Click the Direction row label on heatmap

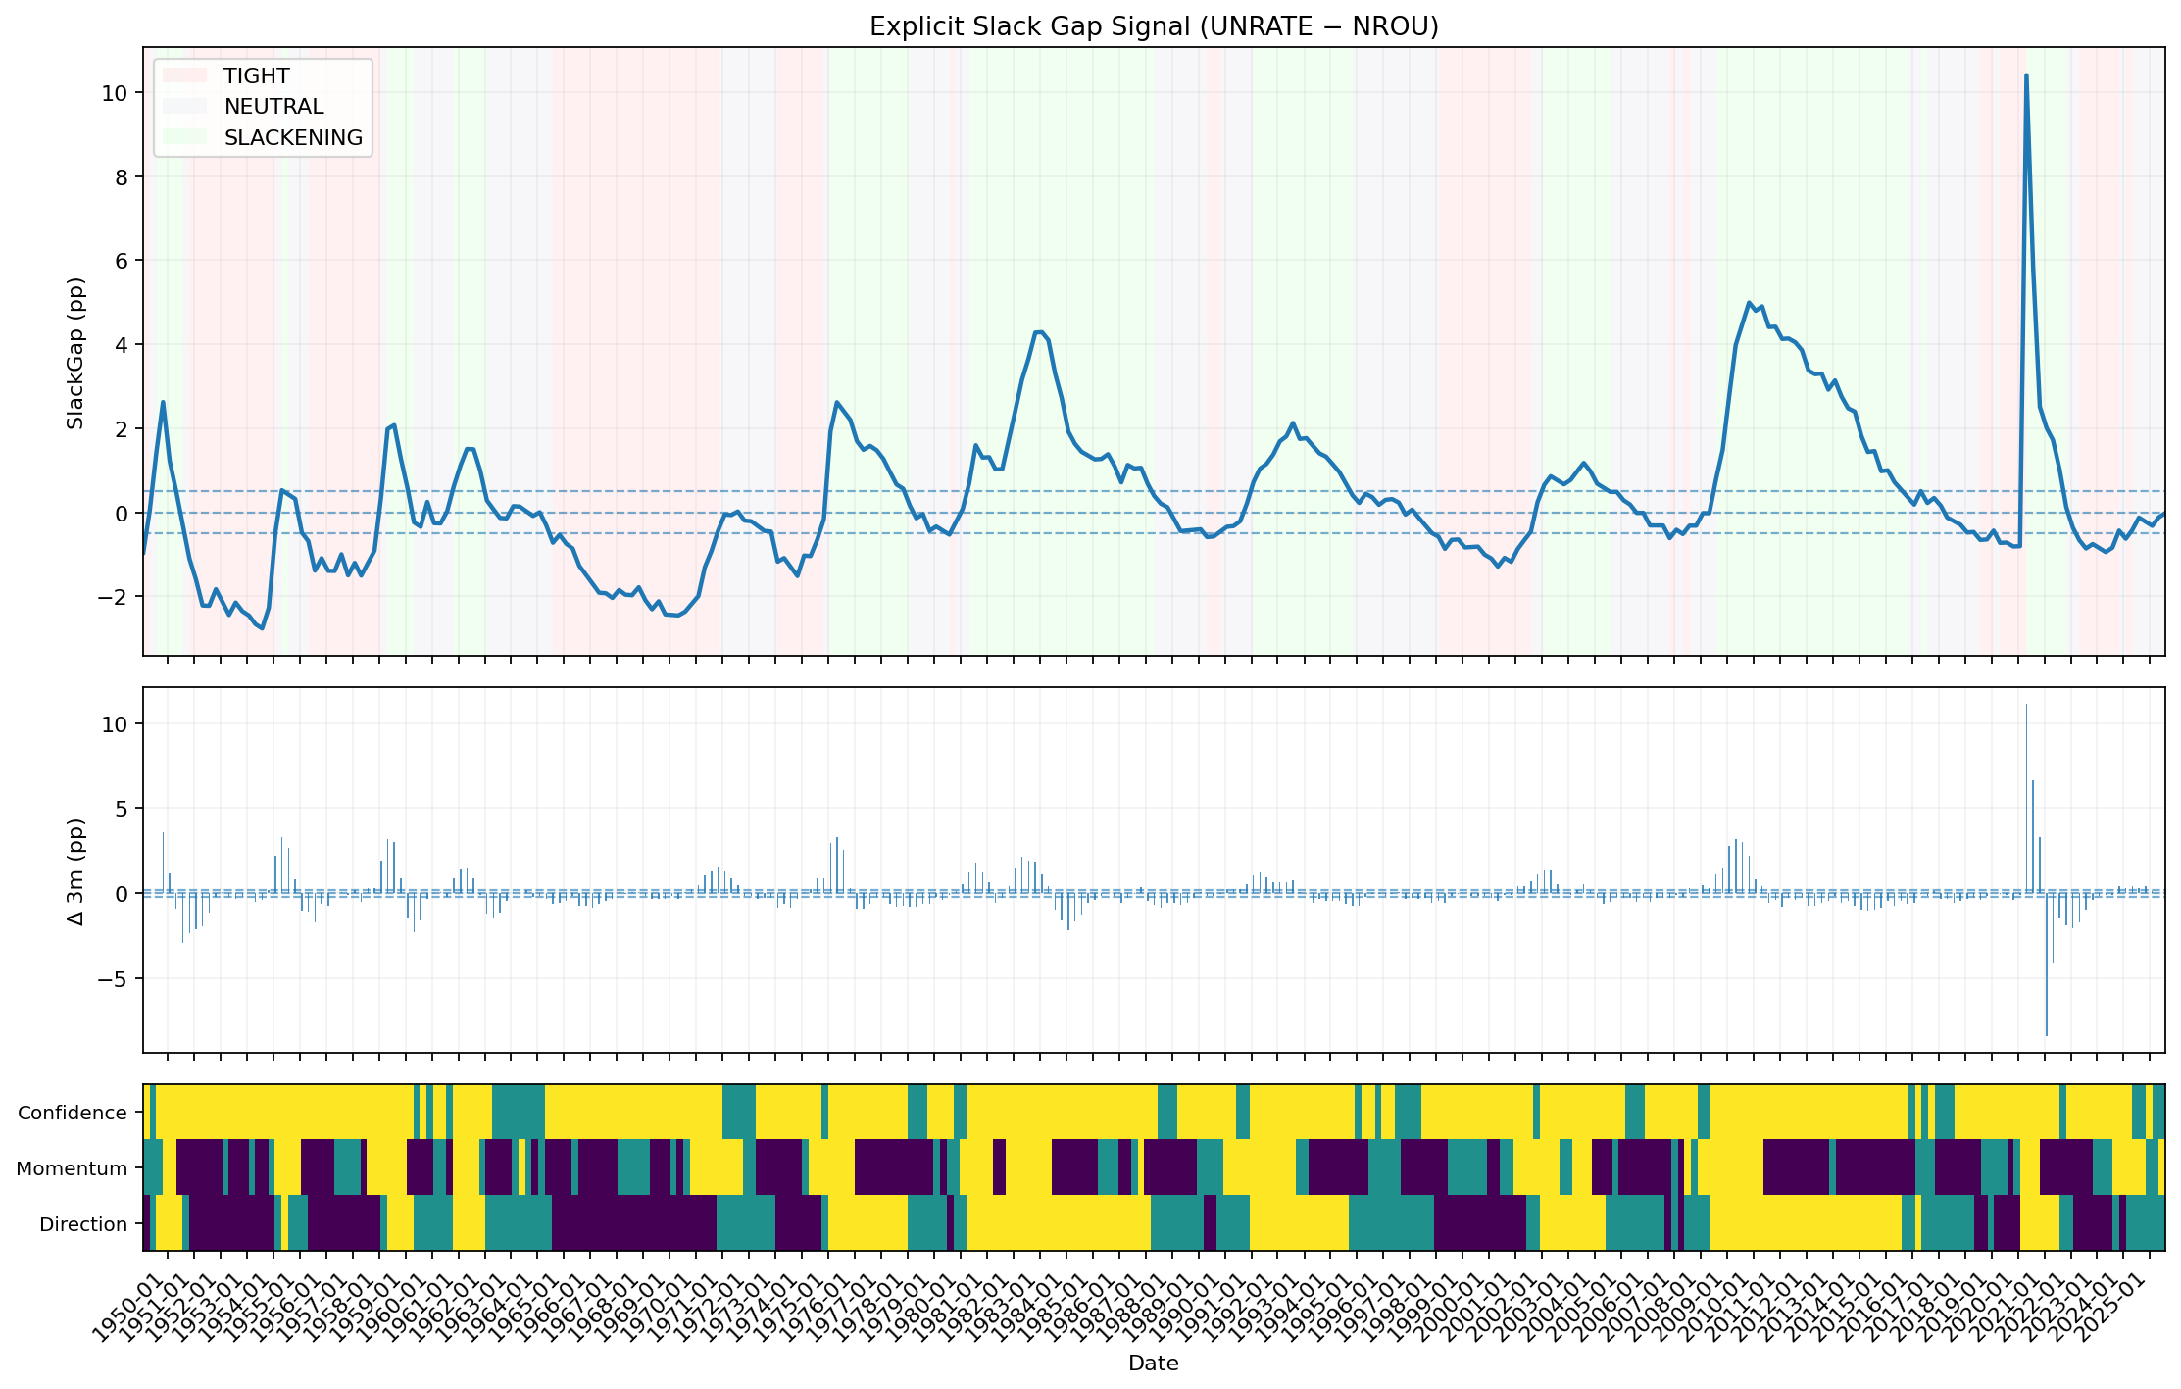click(x=82, y=1224)
